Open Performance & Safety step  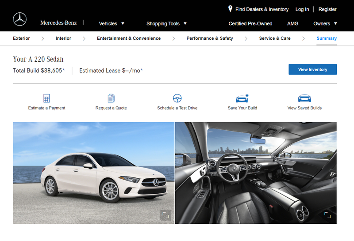point(210,38)
